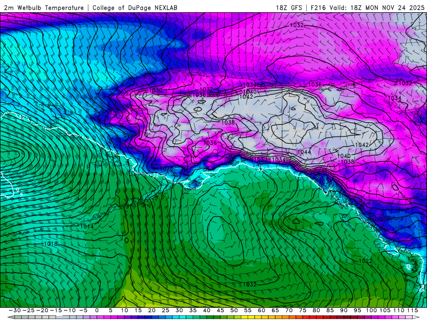Click the 0 value on the color scale

coord(97,310)
